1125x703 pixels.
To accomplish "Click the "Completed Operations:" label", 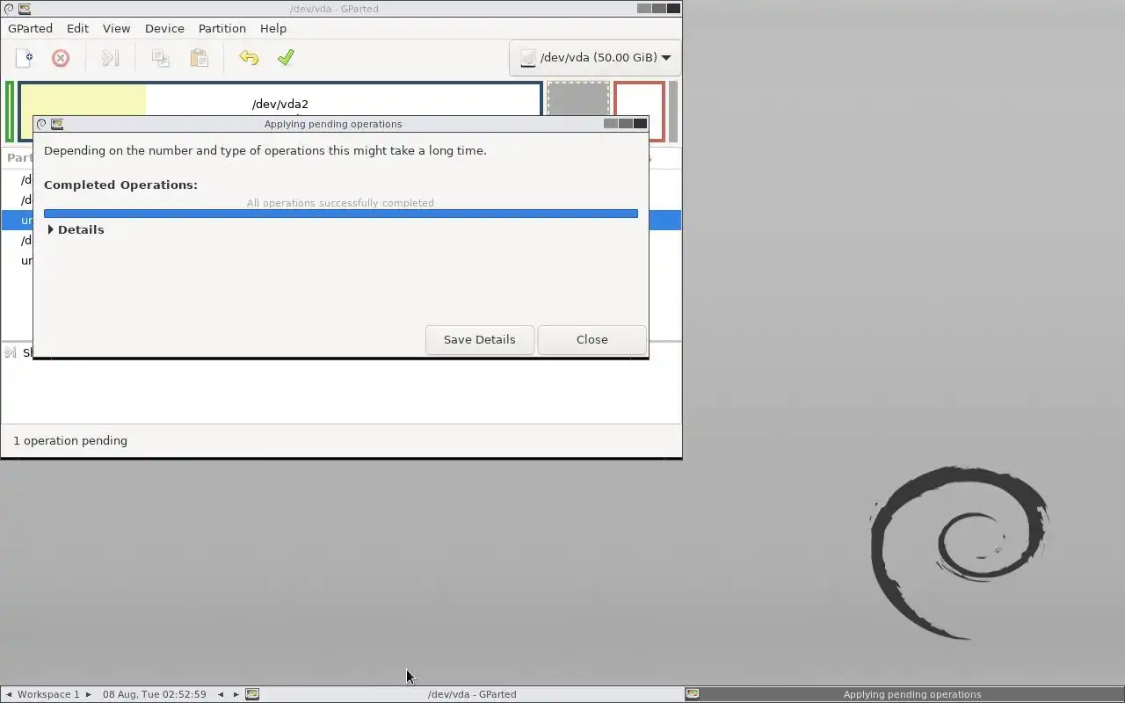I will (x=120, y=185).
